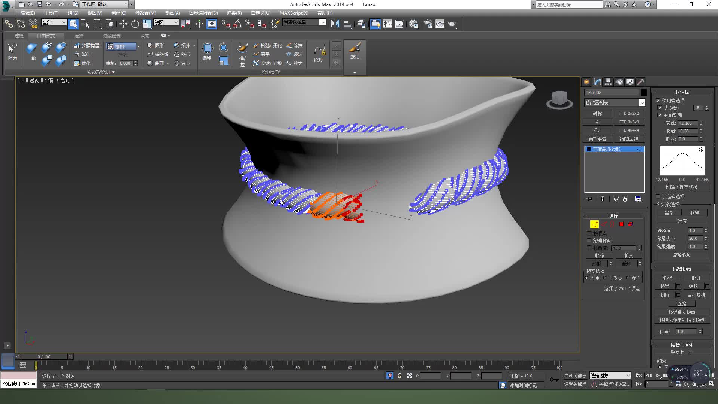This screenshot has width=718, height=404.
Task: Click the 焊接 weld button
Action: coord(693,286)
